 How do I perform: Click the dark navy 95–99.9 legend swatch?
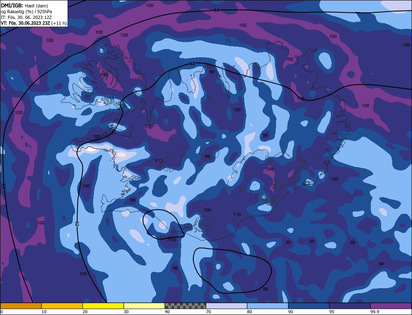coord(350,306)
